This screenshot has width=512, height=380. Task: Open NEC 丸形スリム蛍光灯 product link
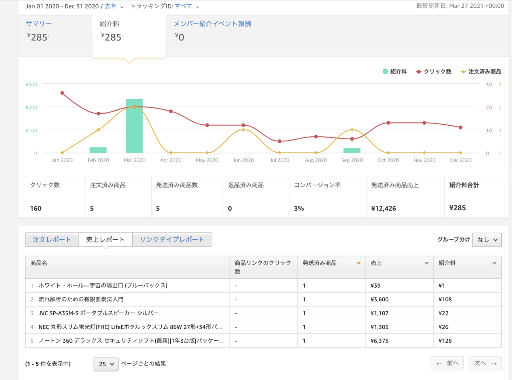point(131,327)
